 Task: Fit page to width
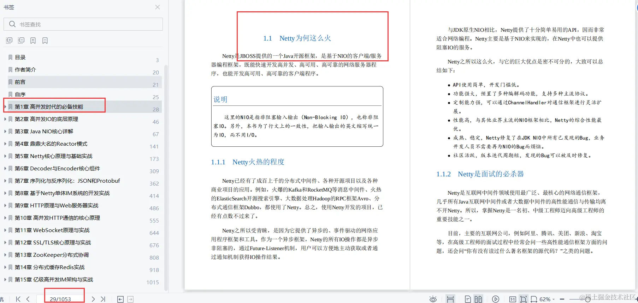tap(534, 299)
